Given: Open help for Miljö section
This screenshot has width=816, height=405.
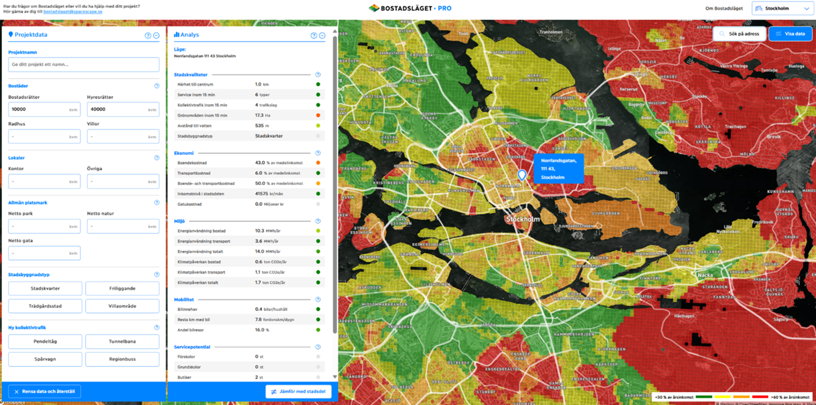Looking at the screenshot, I should point(318,221).
